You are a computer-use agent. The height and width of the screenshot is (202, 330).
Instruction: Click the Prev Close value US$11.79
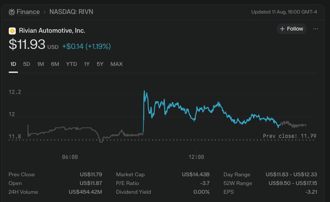pos(91,175)
